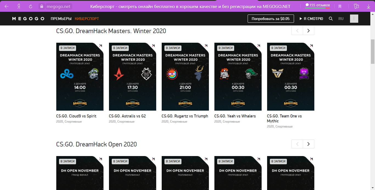Open the 155 отзывов reviews badge
This screenshot has height=190, width=375.
coord(318,5)
